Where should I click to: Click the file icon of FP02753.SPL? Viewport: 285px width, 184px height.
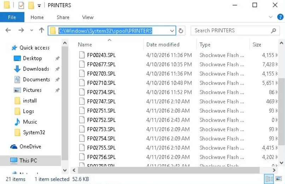point(82,129)
